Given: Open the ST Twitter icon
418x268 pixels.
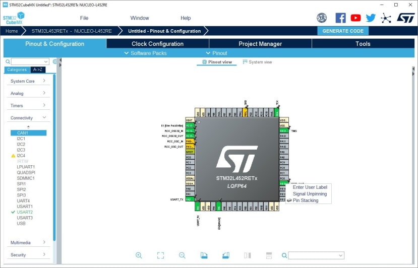Looking at the screenshot, I should coord(371,18).
